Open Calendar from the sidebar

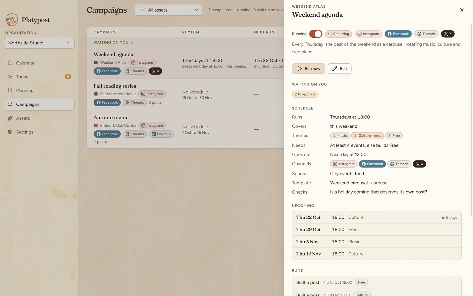(x=39, y=63)
